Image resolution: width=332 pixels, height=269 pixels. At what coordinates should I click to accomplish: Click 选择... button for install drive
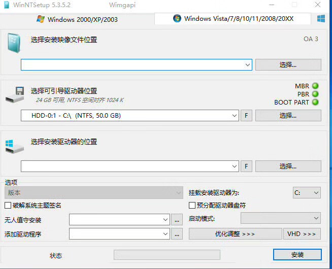click(x=288, y=166)
